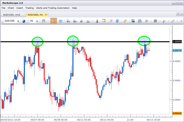Viewport: 184px width, 122px height.
Task: Click the chart type line-graph icon
Action: [x=43, y=21]
